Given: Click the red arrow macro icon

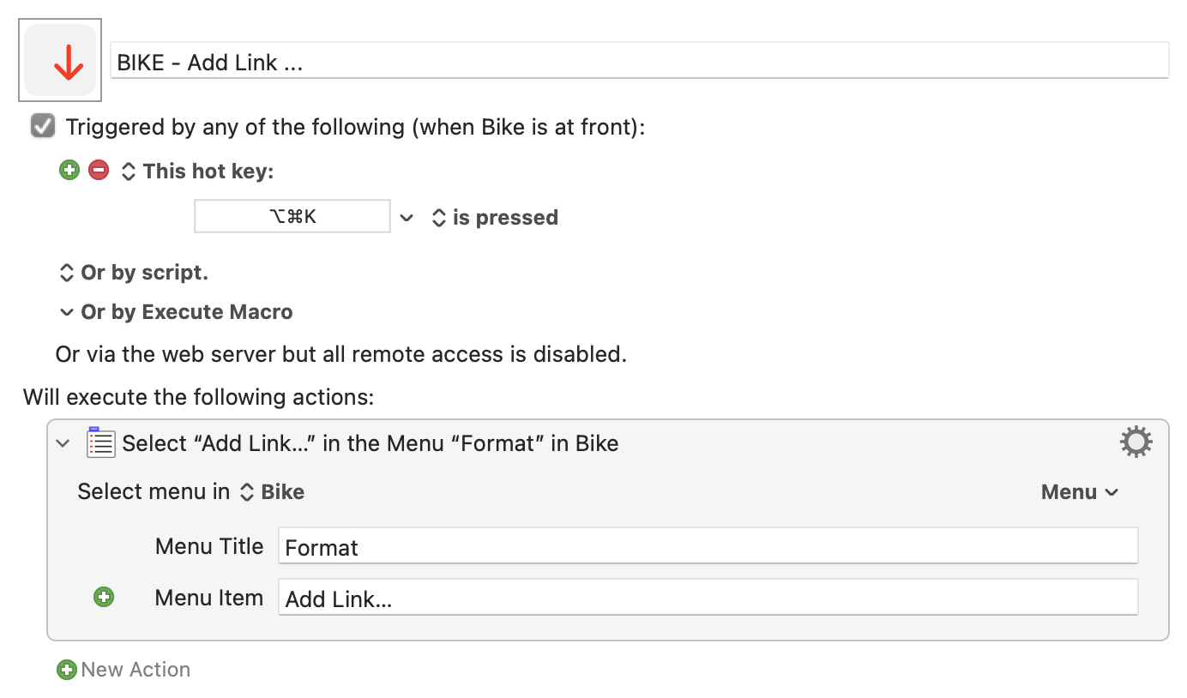Looking at the screenshot, I should (60, 60).
